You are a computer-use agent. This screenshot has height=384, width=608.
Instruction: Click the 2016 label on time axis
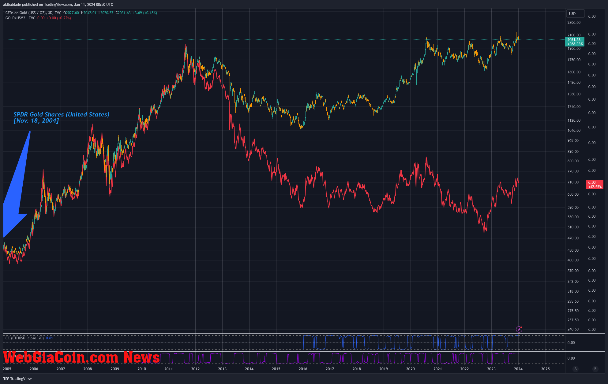[303, 369]
